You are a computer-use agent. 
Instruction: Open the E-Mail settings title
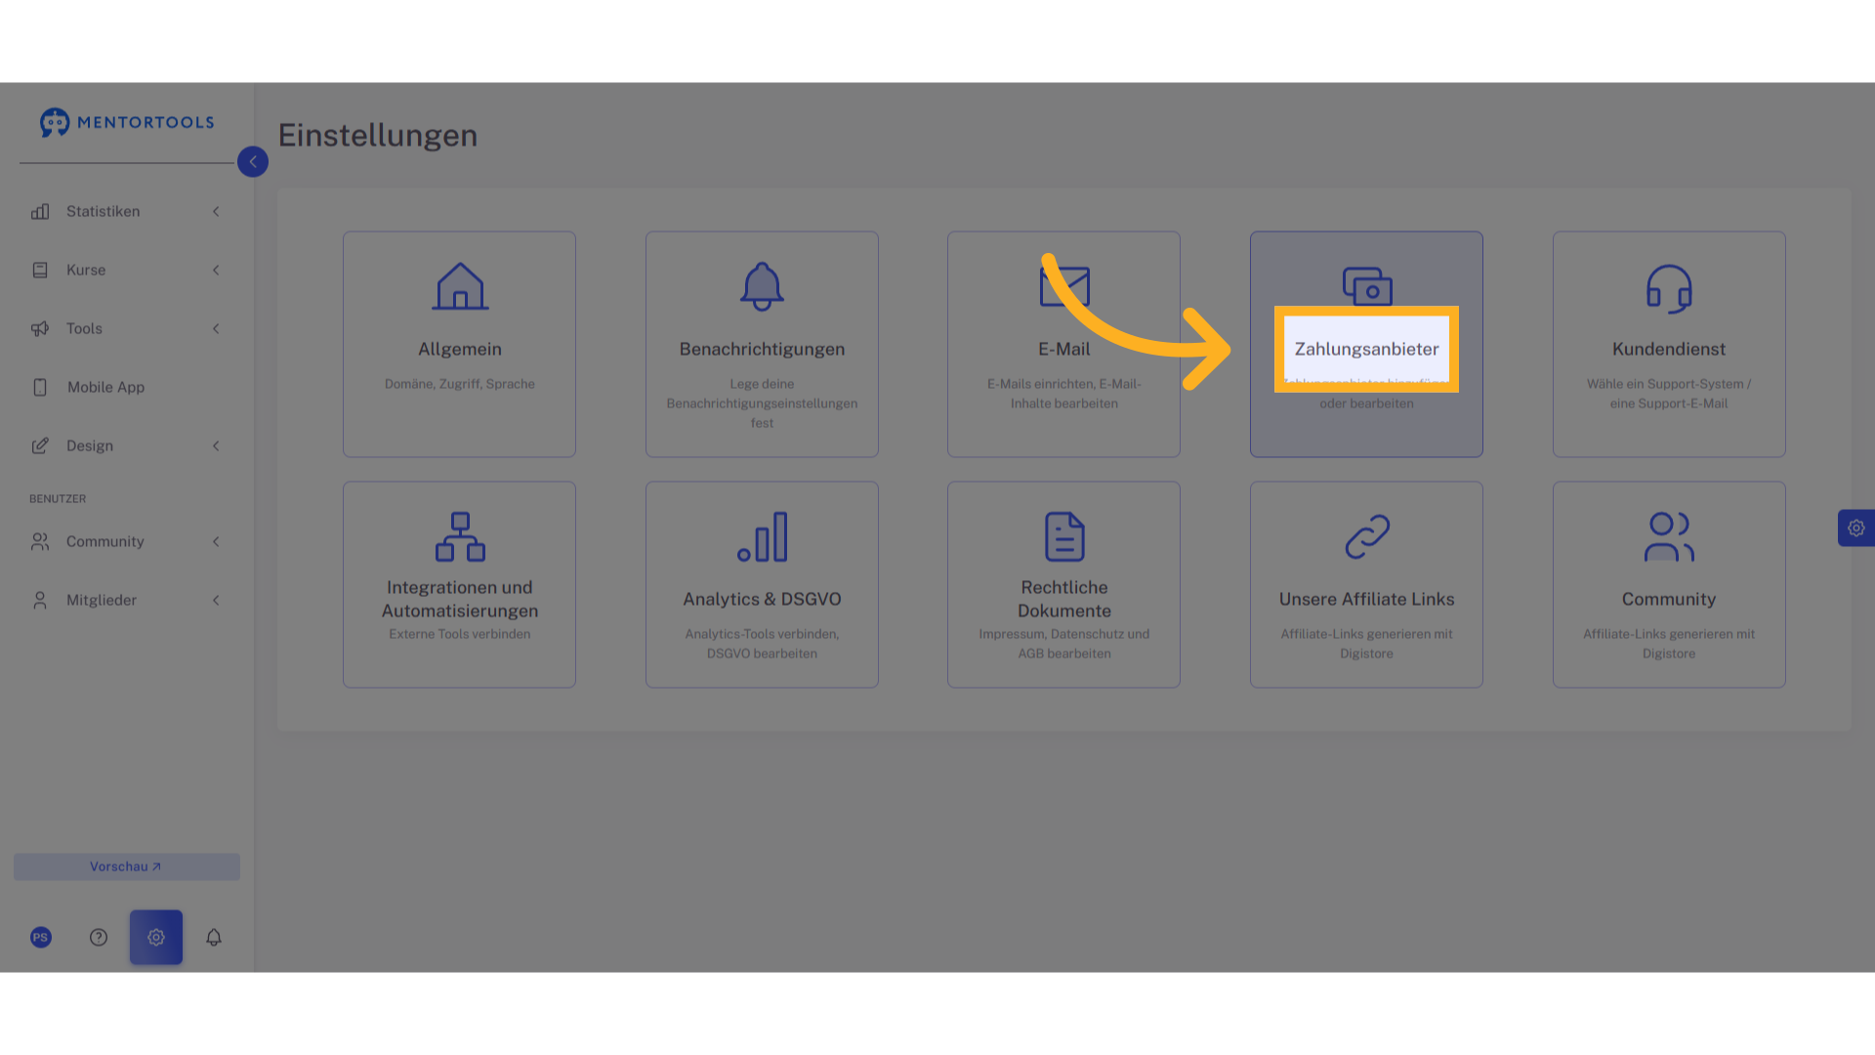coord(1064,350)
